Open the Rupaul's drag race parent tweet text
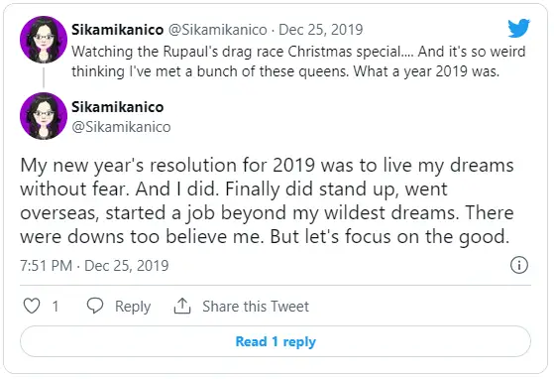This screenshot has width=554, height=379. [x=298, y=62]
